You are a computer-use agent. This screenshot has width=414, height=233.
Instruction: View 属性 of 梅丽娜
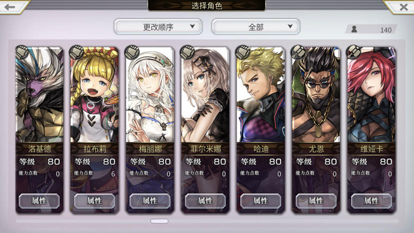150,201
